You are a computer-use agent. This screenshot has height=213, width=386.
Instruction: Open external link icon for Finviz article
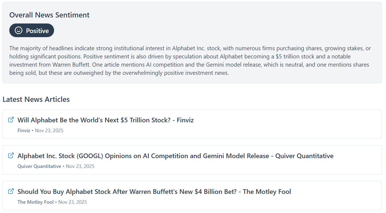[11, 120]
